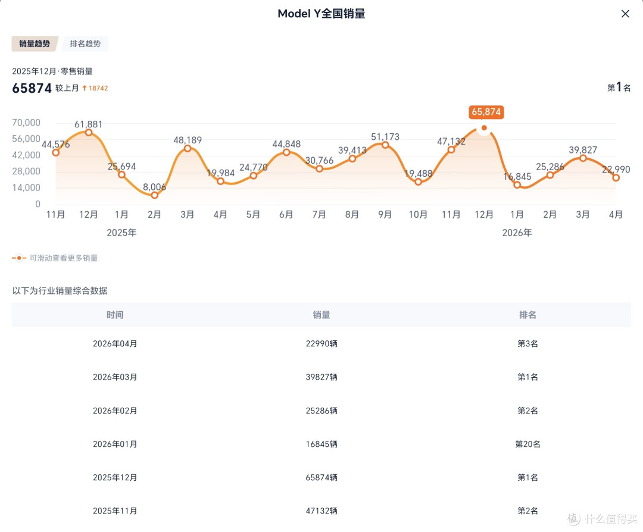Select the 24,770 May data point
Image resolution: width=643 pixels, height=532 pixels.
coord(254,176)
